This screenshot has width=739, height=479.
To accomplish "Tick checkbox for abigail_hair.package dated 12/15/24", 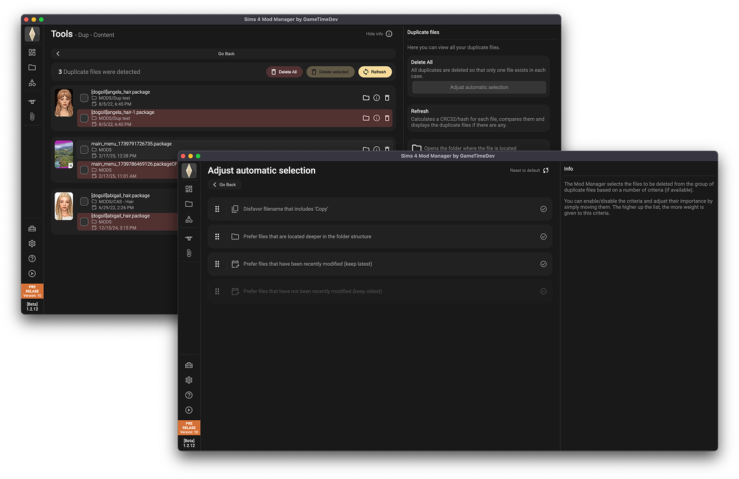I will point(84,221).
